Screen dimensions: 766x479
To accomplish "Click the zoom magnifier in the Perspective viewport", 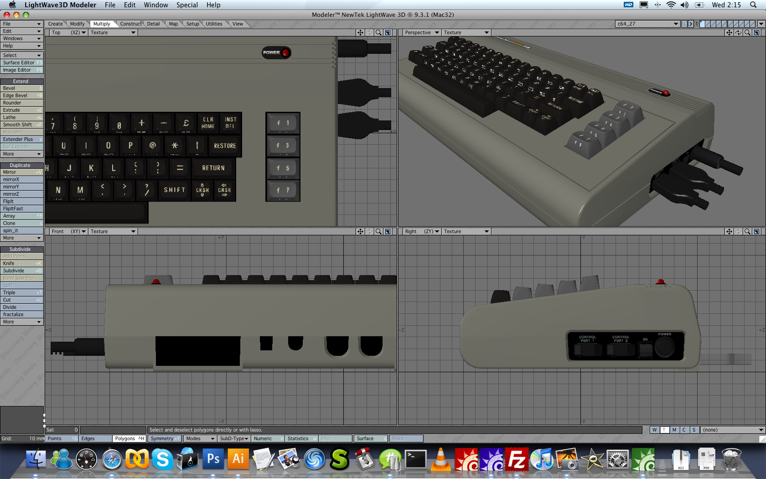I will [747, 33].
